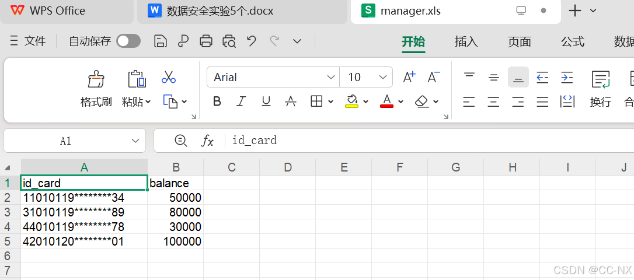
Task: Click the fx insert function button
Action: (207, 141)
